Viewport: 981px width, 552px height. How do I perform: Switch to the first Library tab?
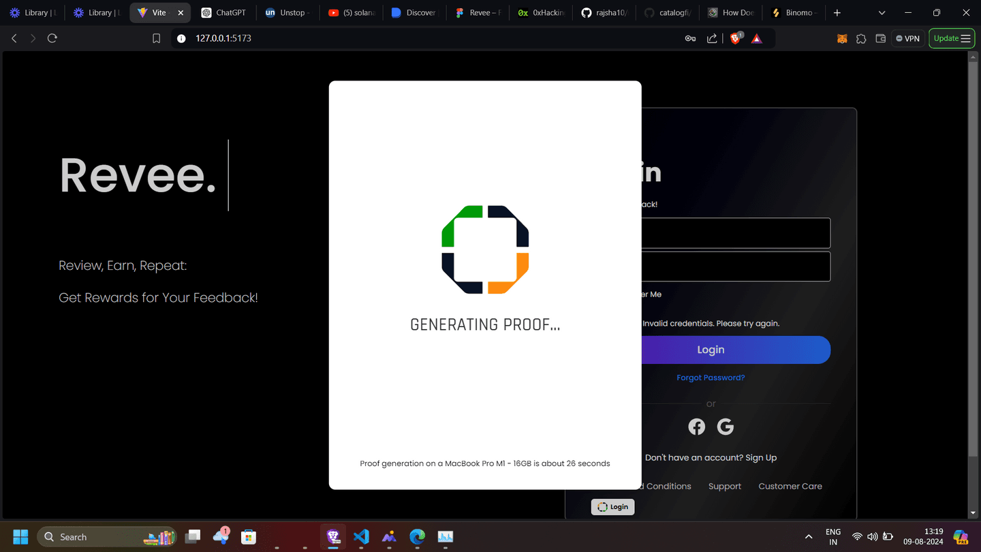click(x=33, y=13)
